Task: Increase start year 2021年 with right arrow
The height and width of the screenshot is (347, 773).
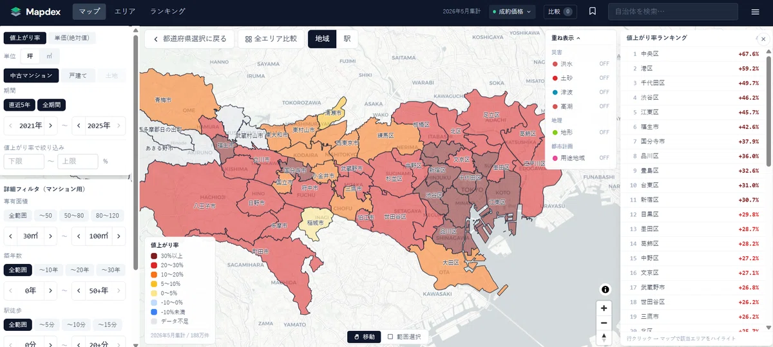Action: point(50,126)
